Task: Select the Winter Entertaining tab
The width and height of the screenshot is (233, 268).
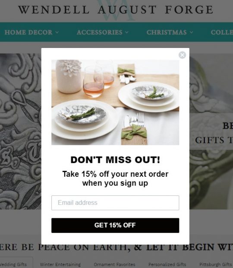Action: [60, 265]
